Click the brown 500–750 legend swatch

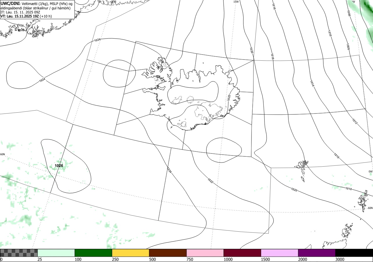168,253
